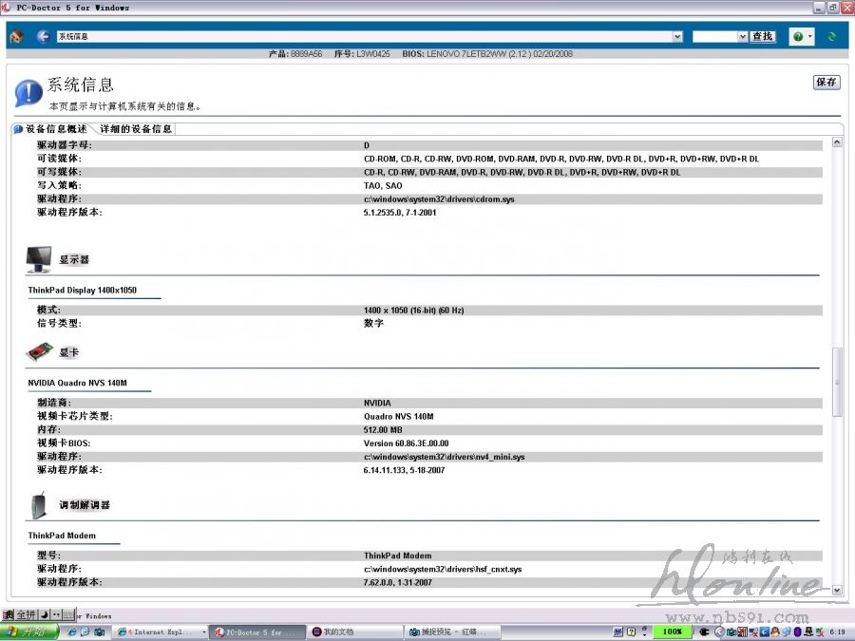This screenshot has height=641, width=855.
Task: Open the 我的文档 taskbar button
Action: (354, 632)
